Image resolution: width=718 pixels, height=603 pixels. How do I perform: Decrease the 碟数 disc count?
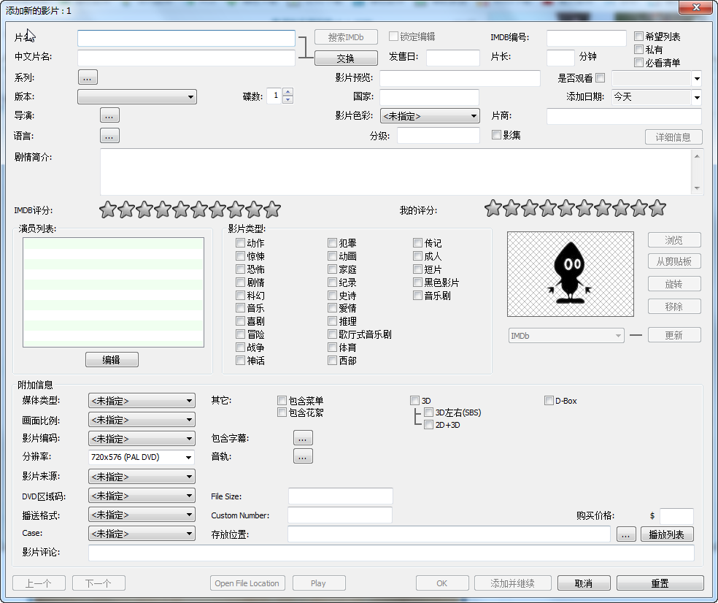point(287,99)
